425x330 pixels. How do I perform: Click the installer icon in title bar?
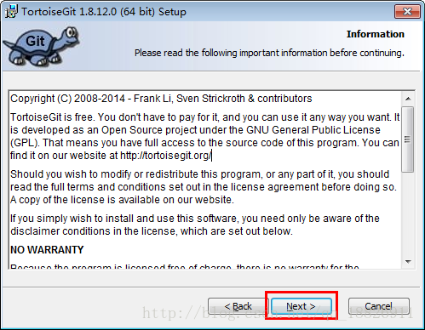point(11,12)
